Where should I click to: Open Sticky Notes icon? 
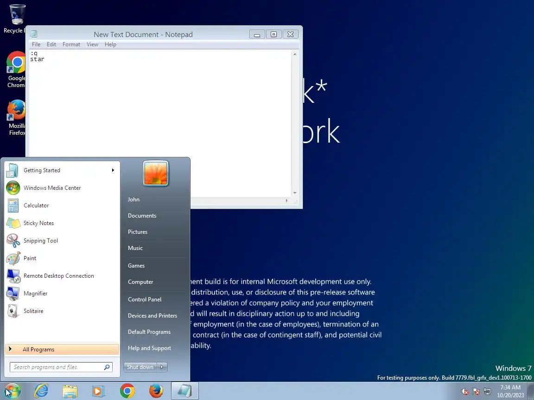tap(13, 223)
